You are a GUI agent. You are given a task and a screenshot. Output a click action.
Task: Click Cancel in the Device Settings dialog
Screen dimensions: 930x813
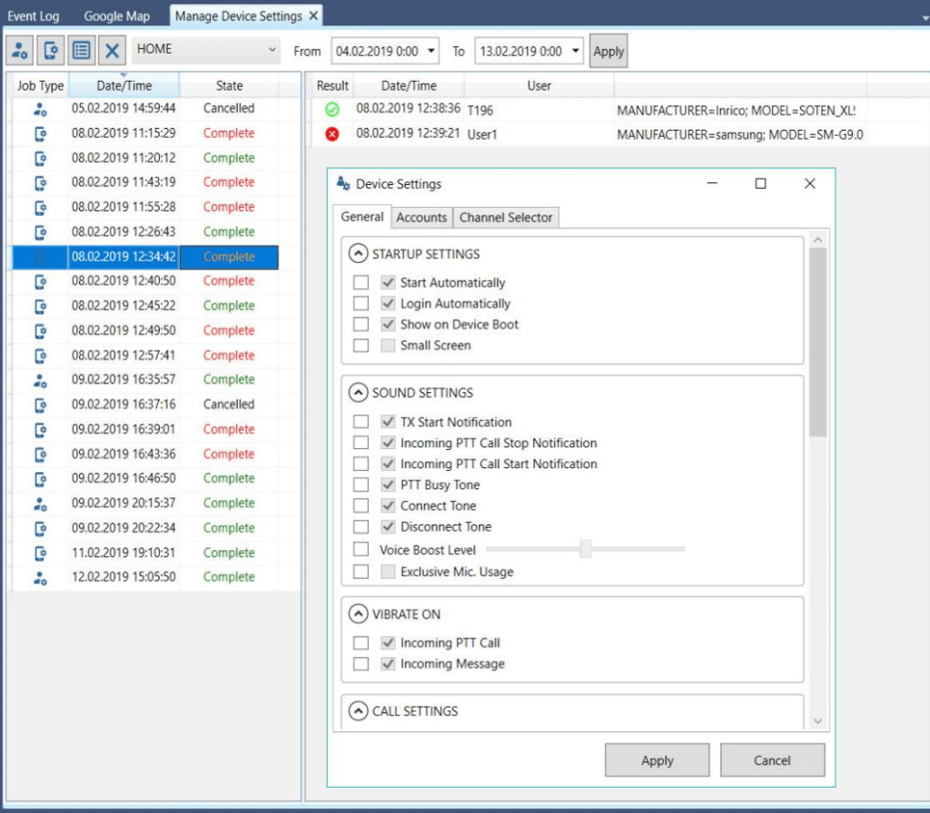772,760
